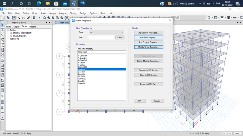The height and width of the screenshot is (136, 243).
Task: Select the Draw Floor/Wall polygon tool
Action: point(2,60)
